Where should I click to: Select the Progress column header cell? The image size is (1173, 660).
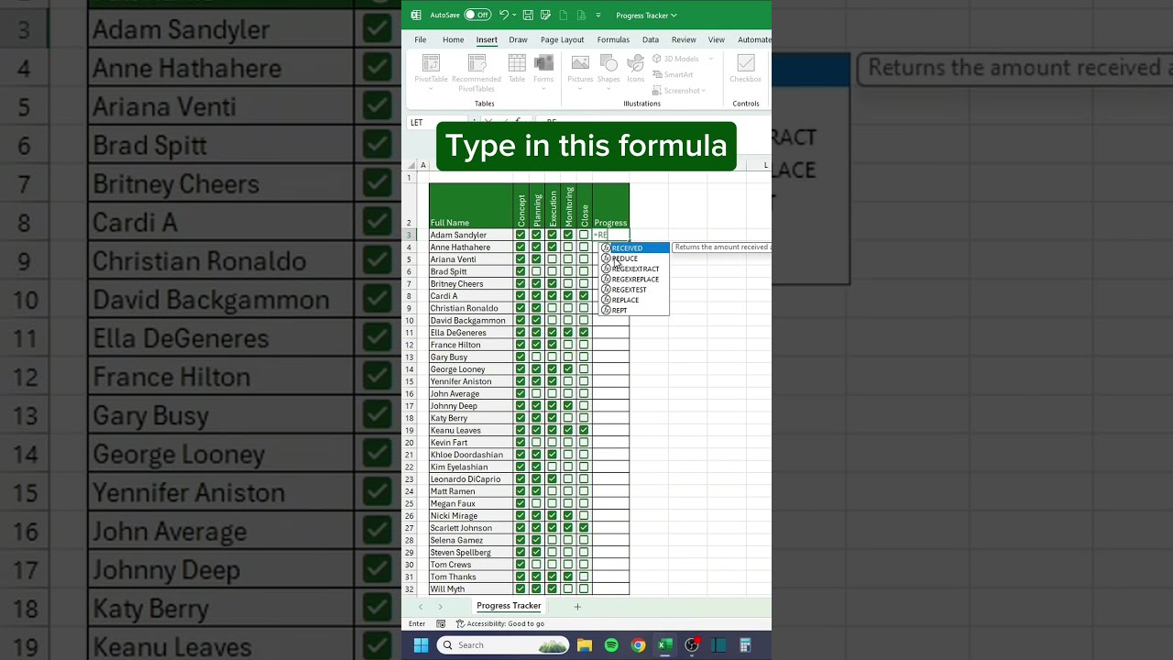pyautogui.click(x=610, y=206)
